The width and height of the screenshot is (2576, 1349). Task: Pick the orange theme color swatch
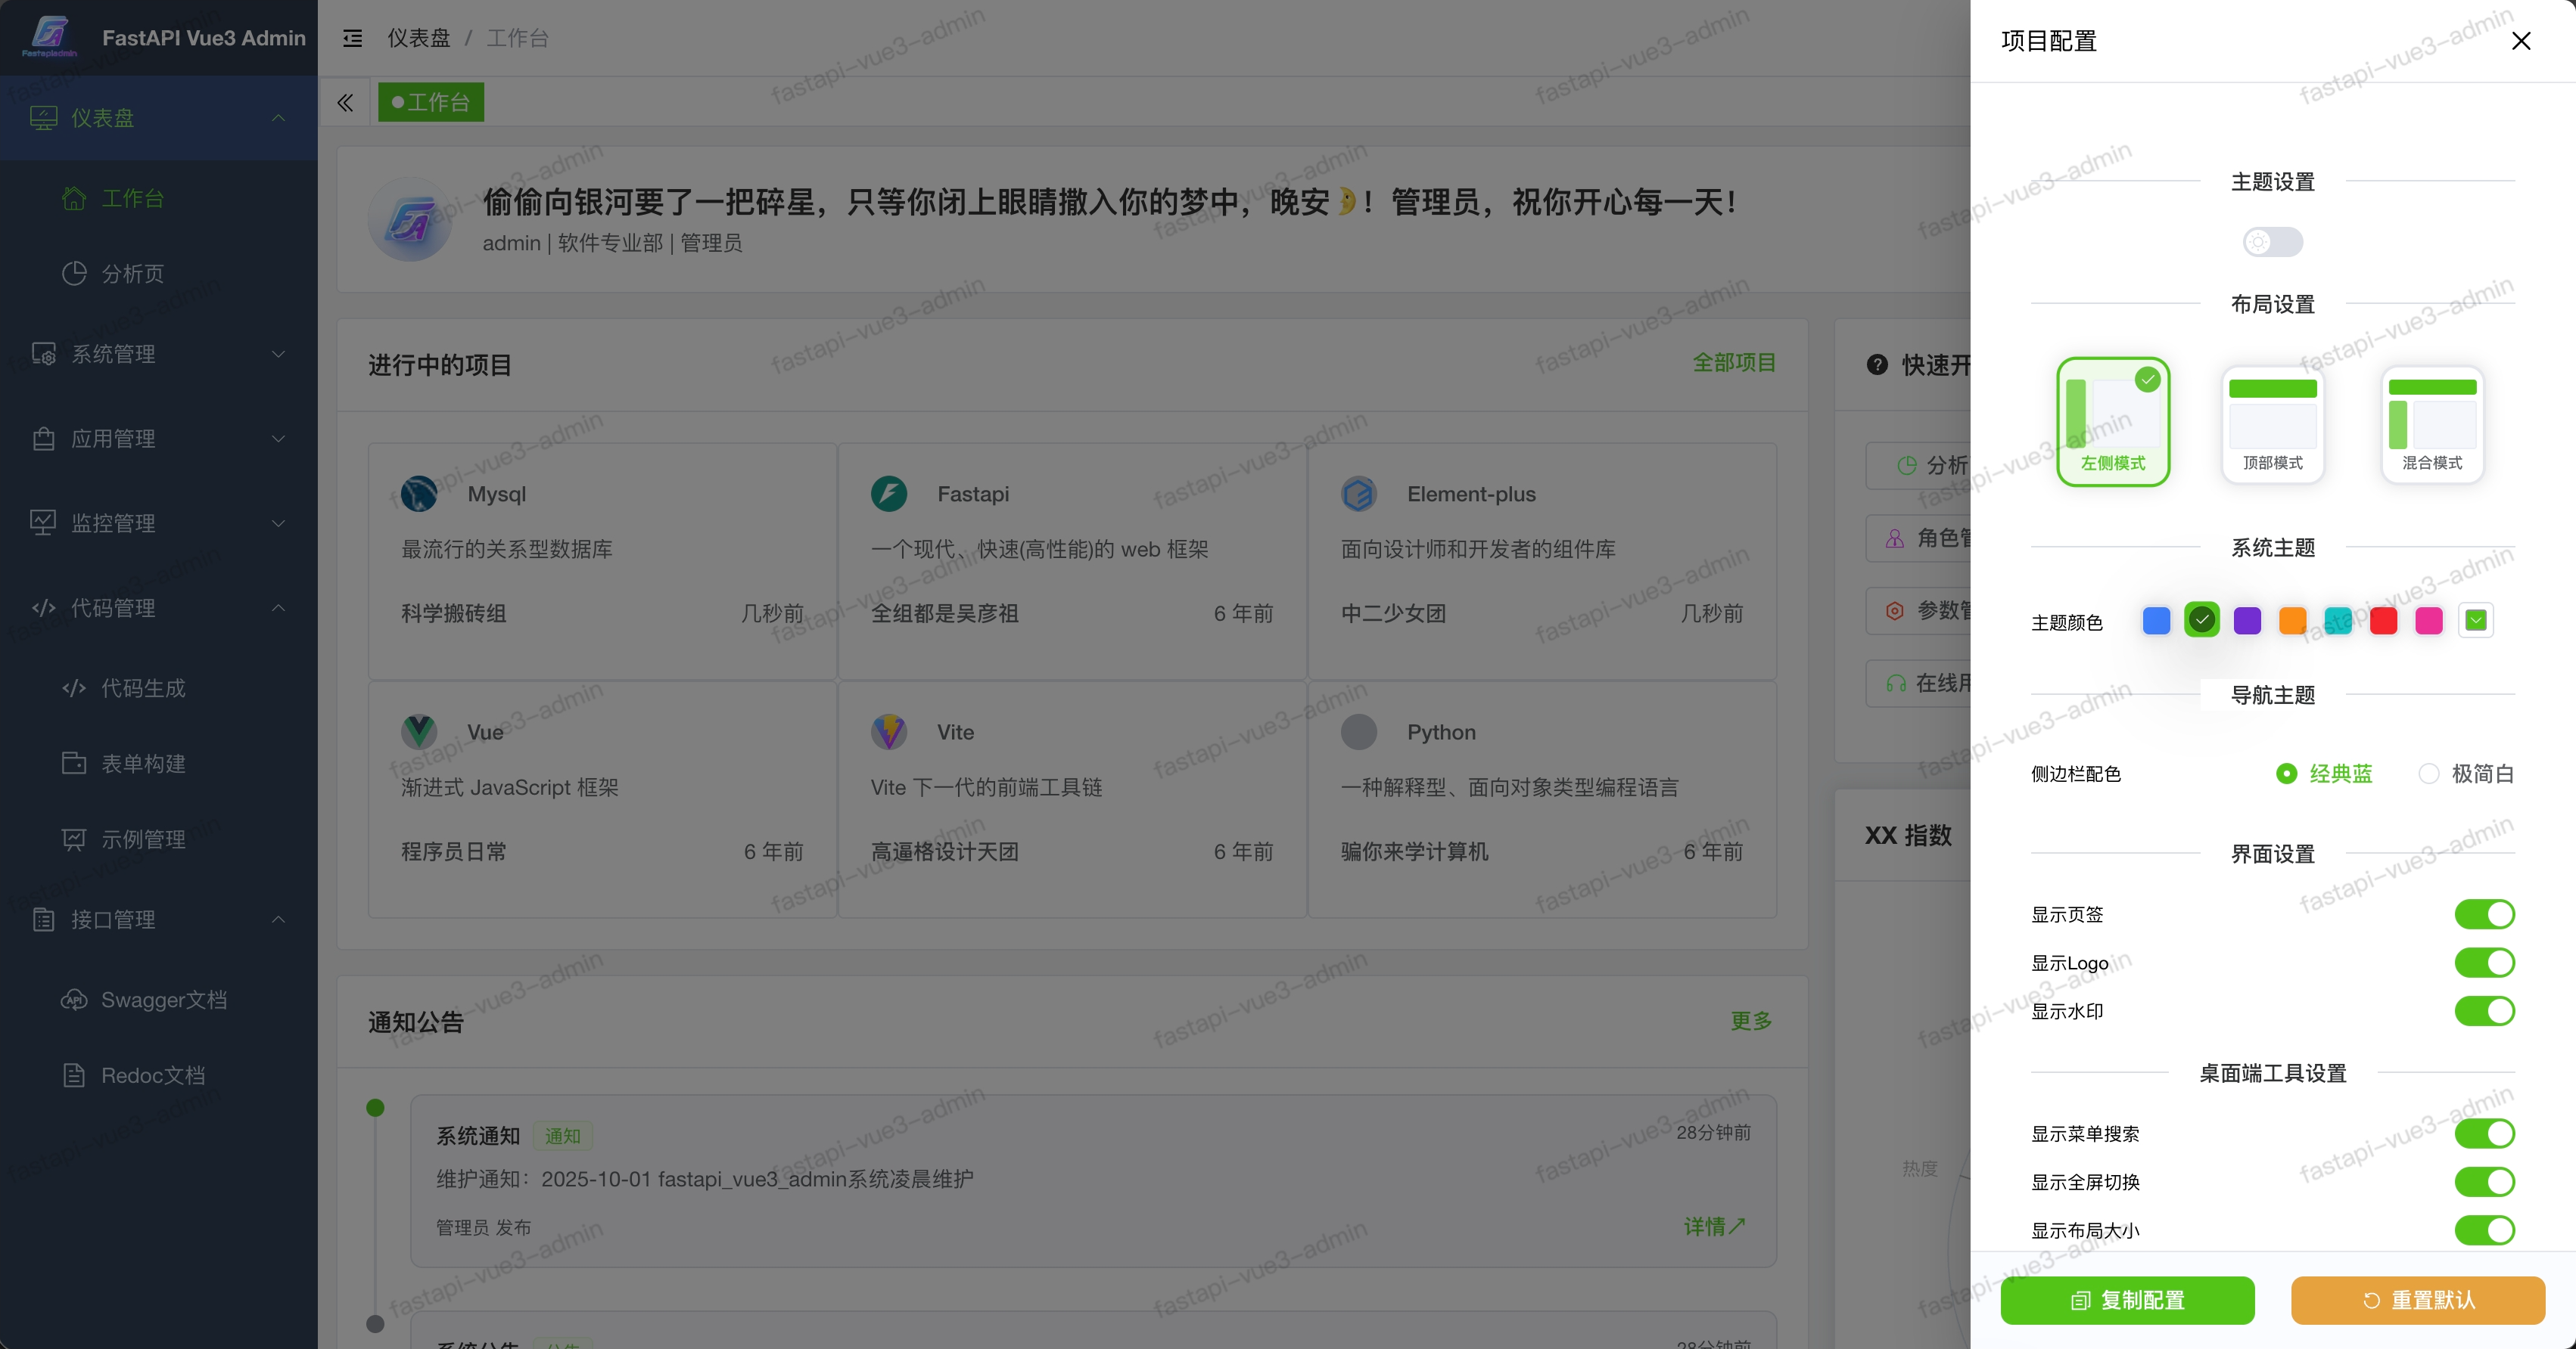pos(2292,621)
